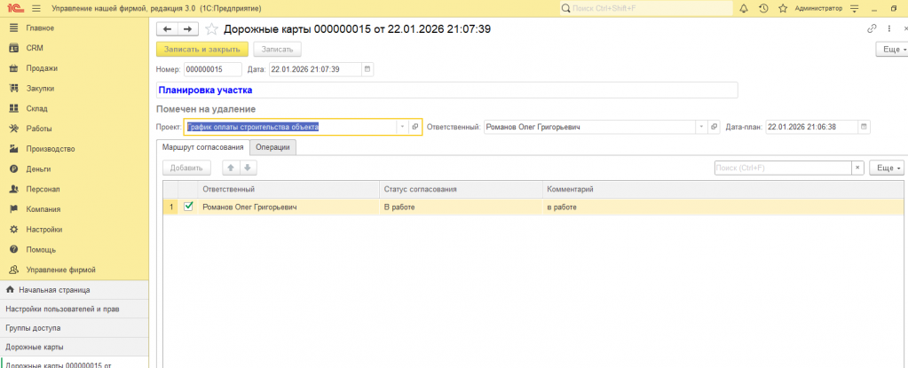
Task: Click Планировка участка title field
Action: pyautogui.click(x=447, y=90)
